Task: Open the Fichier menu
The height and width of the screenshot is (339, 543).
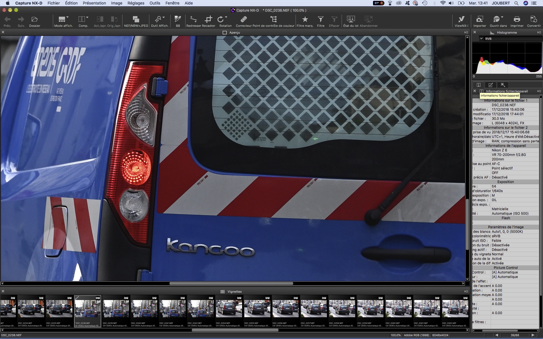Action: (53, 3)
